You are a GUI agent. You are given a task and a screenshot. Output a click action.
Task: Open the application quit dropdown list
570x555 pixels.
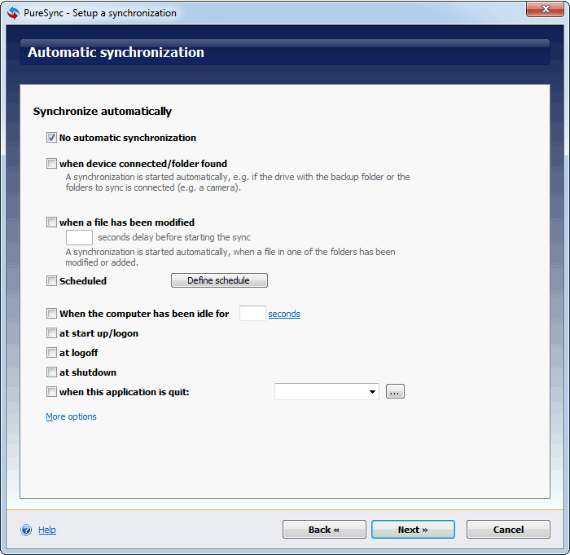coord(373,392)
